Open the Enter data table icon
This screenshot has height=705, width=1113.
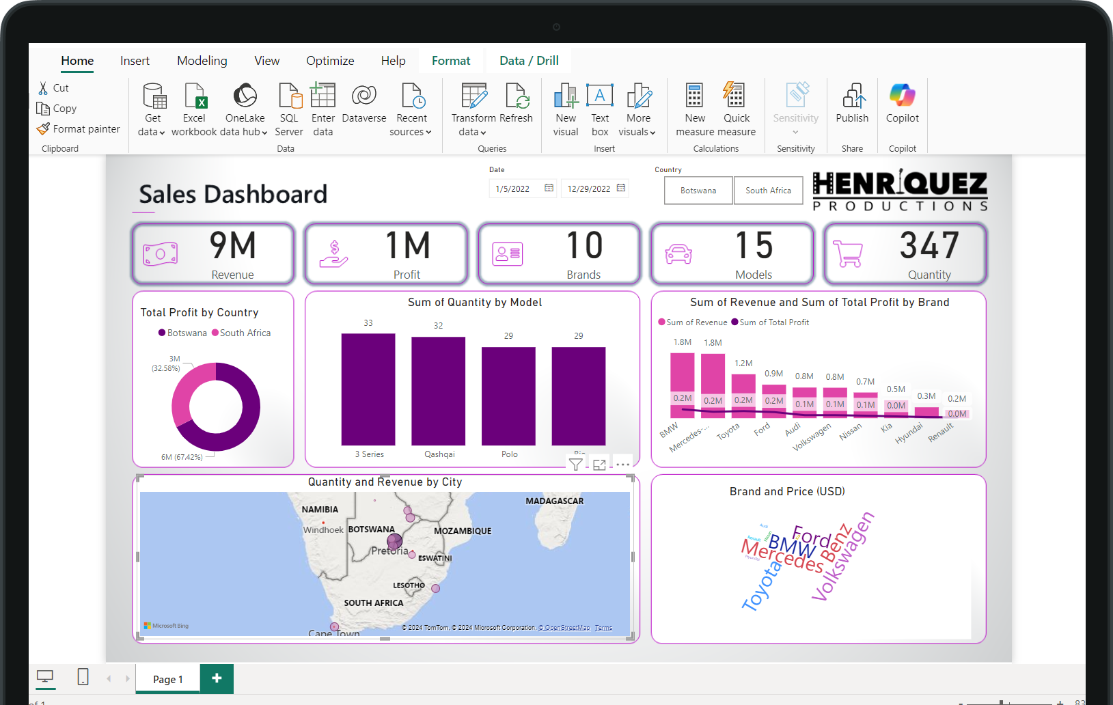pyautogui.click(x=322, y=95)
